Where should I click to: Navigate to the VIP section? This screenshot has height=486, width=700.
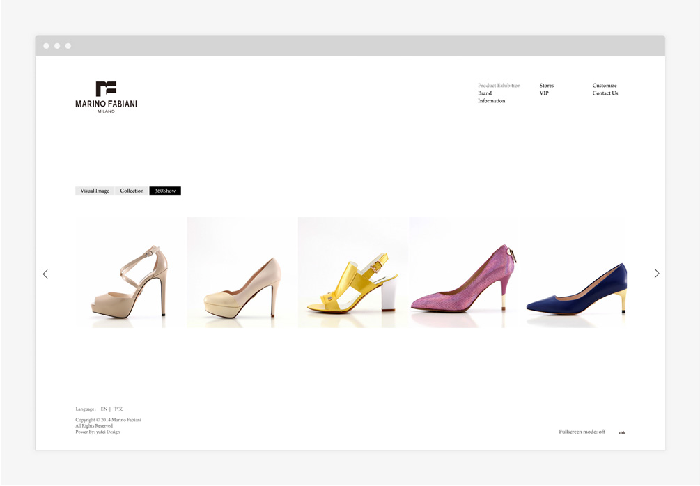point(544,93)
